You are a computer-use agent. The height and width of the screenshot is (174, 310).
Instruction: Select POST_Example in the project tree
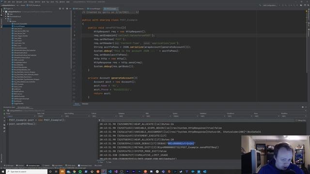[18, 84]
